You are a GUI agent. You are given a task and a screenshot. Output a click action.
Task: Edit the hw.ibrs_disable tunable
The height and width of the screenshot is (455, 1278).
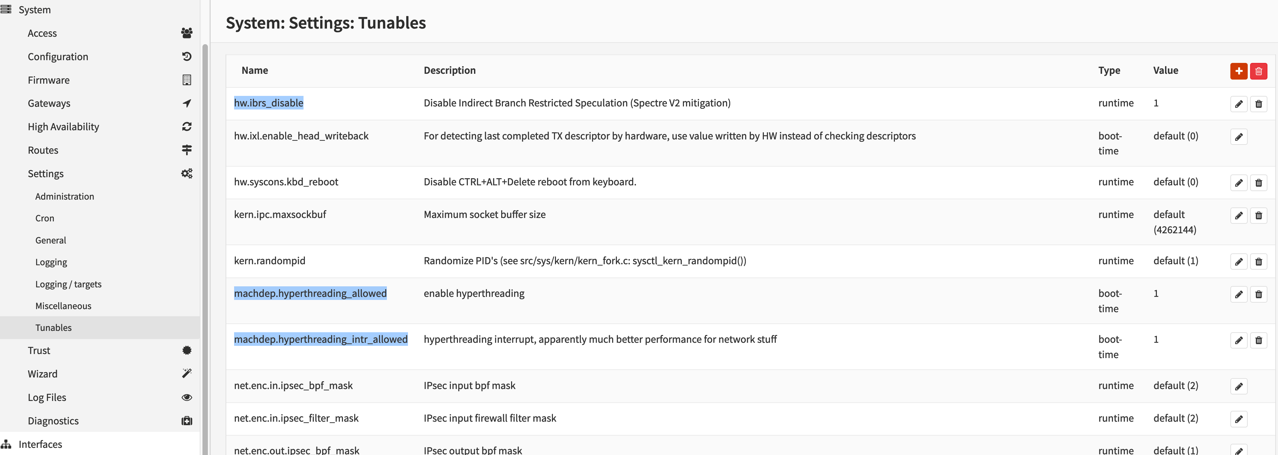tap(1238, 104)
